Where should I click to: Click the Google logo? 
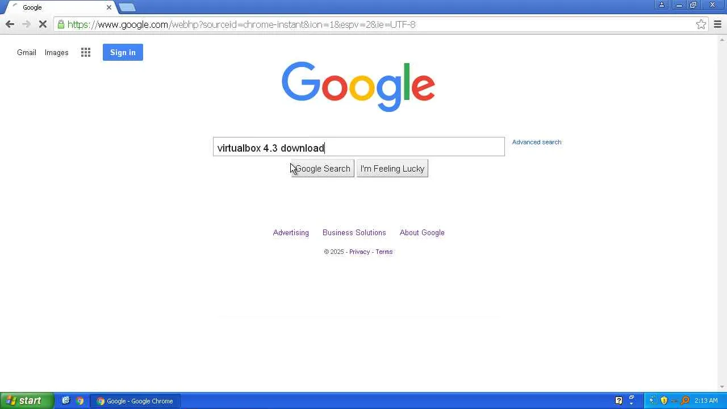coord(358,86)
